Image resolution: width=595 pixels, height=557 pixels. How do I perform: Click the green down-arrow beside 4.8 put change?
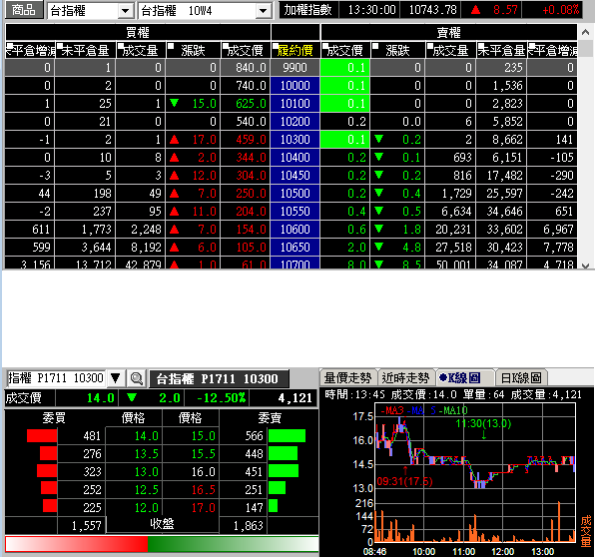pyautogui.click(x=378, y=247)
